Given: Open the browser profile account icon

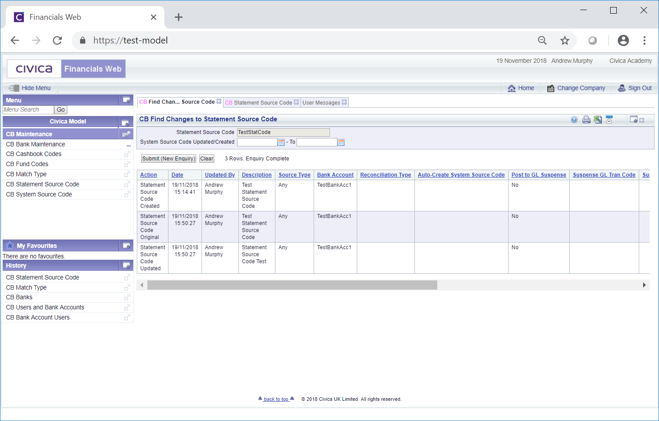Looking at the screenshot, I should [x=623, y=40].
